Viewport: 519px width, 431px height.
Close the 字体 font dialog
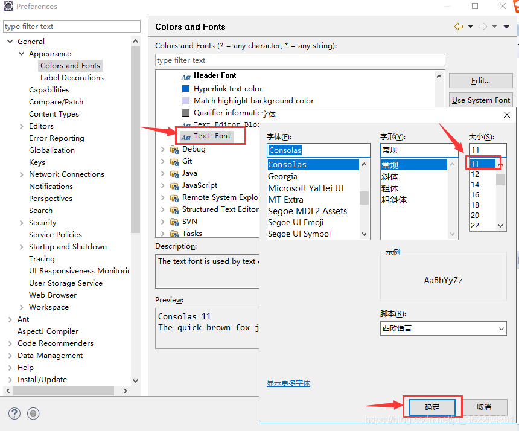tap(507, 115)
